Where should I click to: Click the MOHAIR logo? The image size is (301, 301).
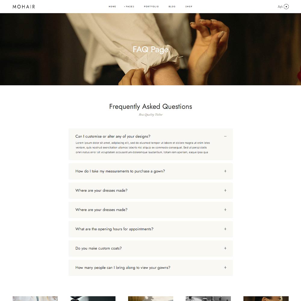[x=24, y=7]
